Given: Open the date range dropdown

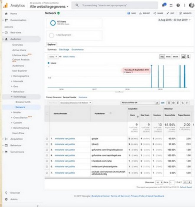Looking at the screenshot, I should coord(174,20).
